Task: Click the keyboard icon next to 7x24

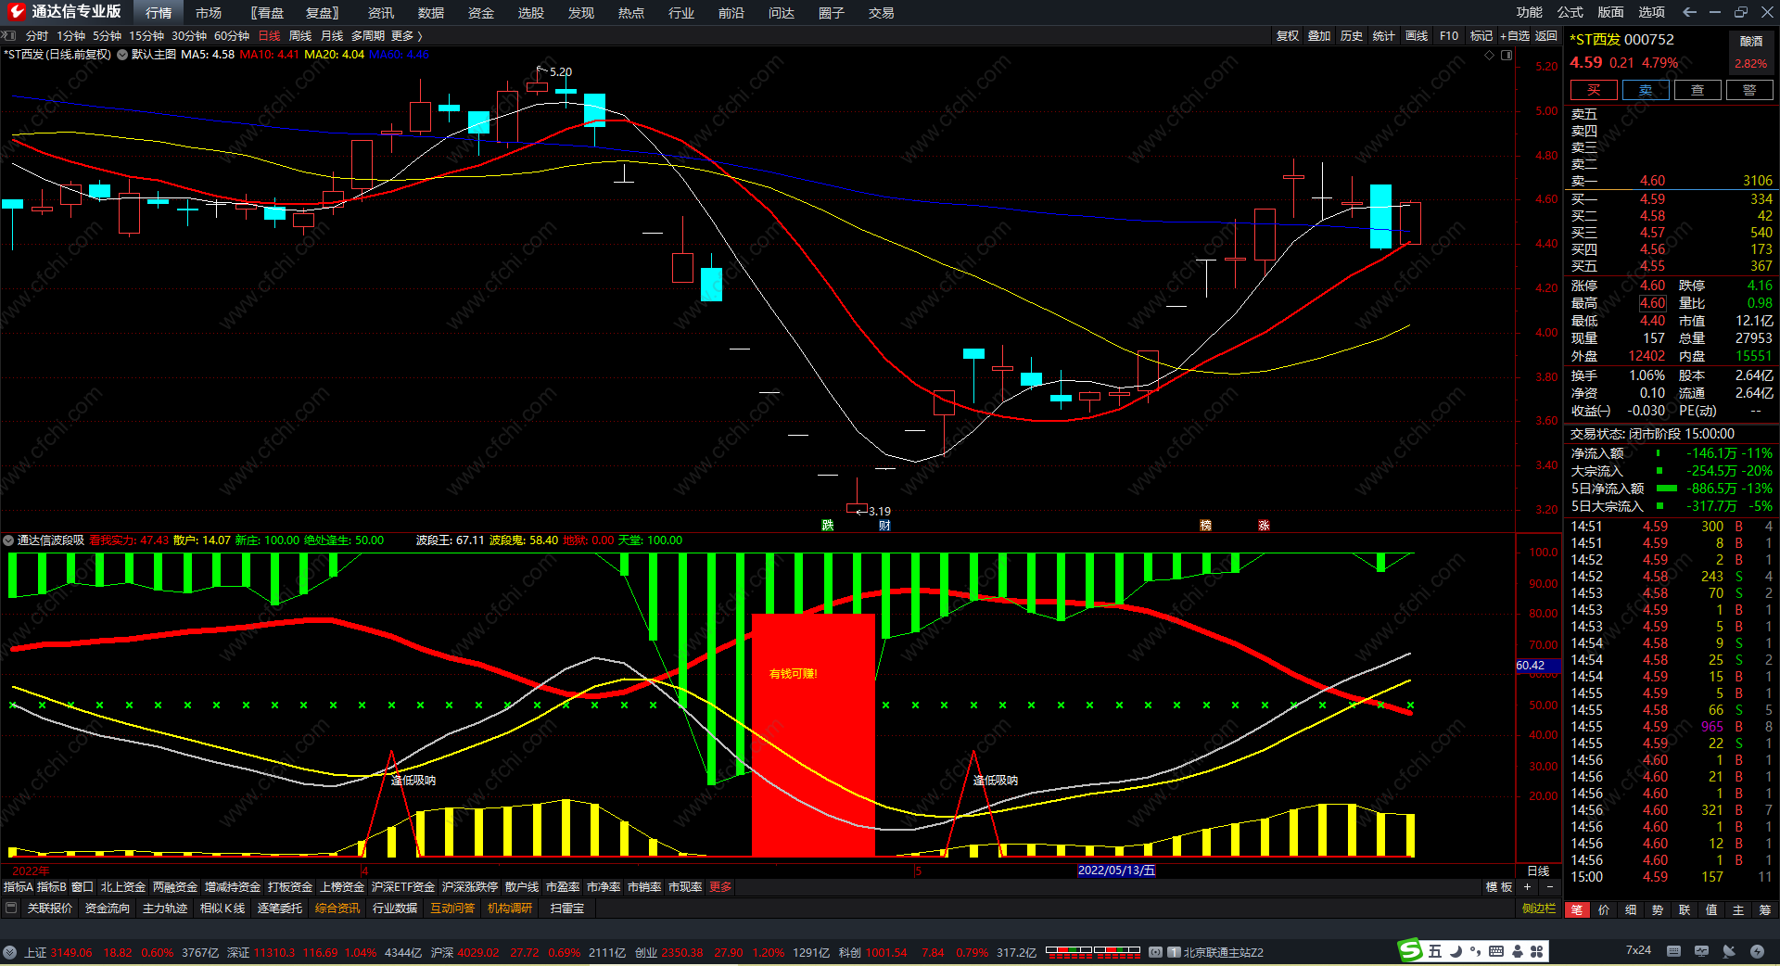Action: 1673,951
